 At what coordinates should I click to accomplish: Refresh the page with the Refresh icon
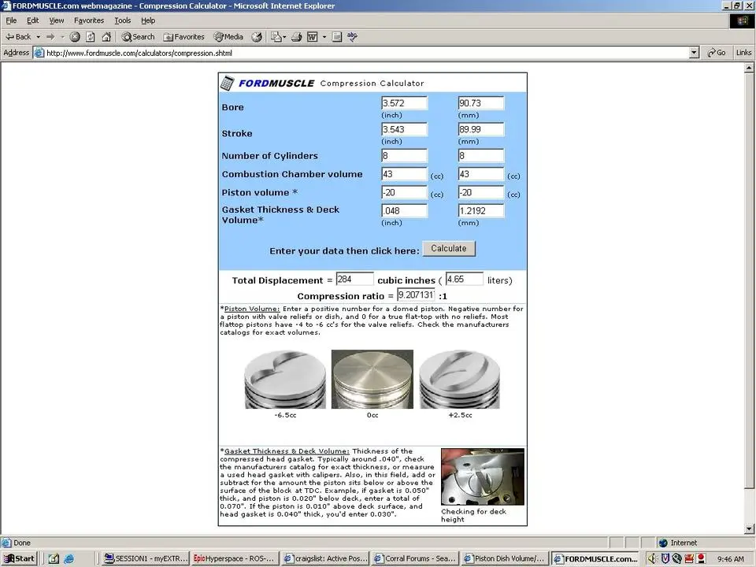click(x=90, y=37)
